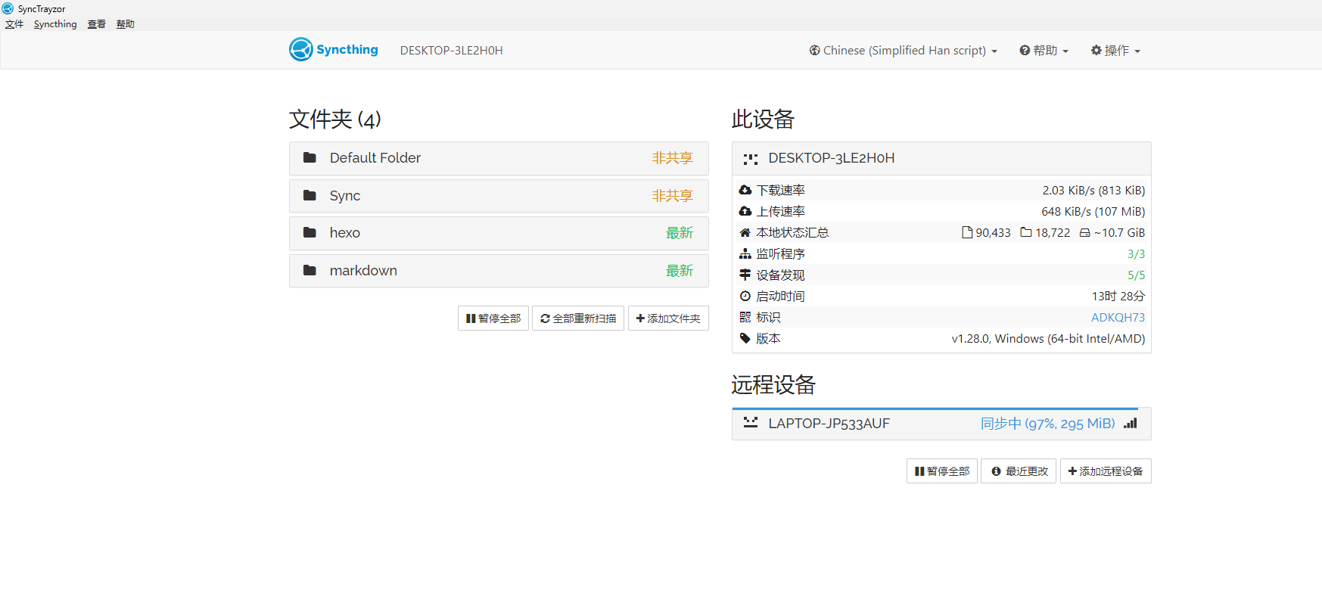Click the sync progress bar above LAPTOP-JP533AUF
This screenshot has height=612, width=1322.
pyautogui.click(x=935, y=409)
